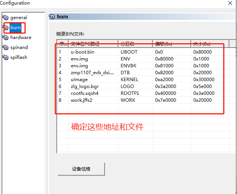The width and height of the screenshot is (237, 194).
Task: Click the ENV partition name cell
Action: [x=125, y=59]
